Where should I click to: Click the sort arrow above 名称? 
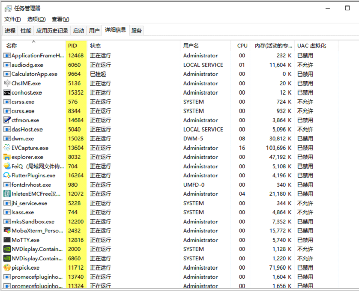pos(34,42)
